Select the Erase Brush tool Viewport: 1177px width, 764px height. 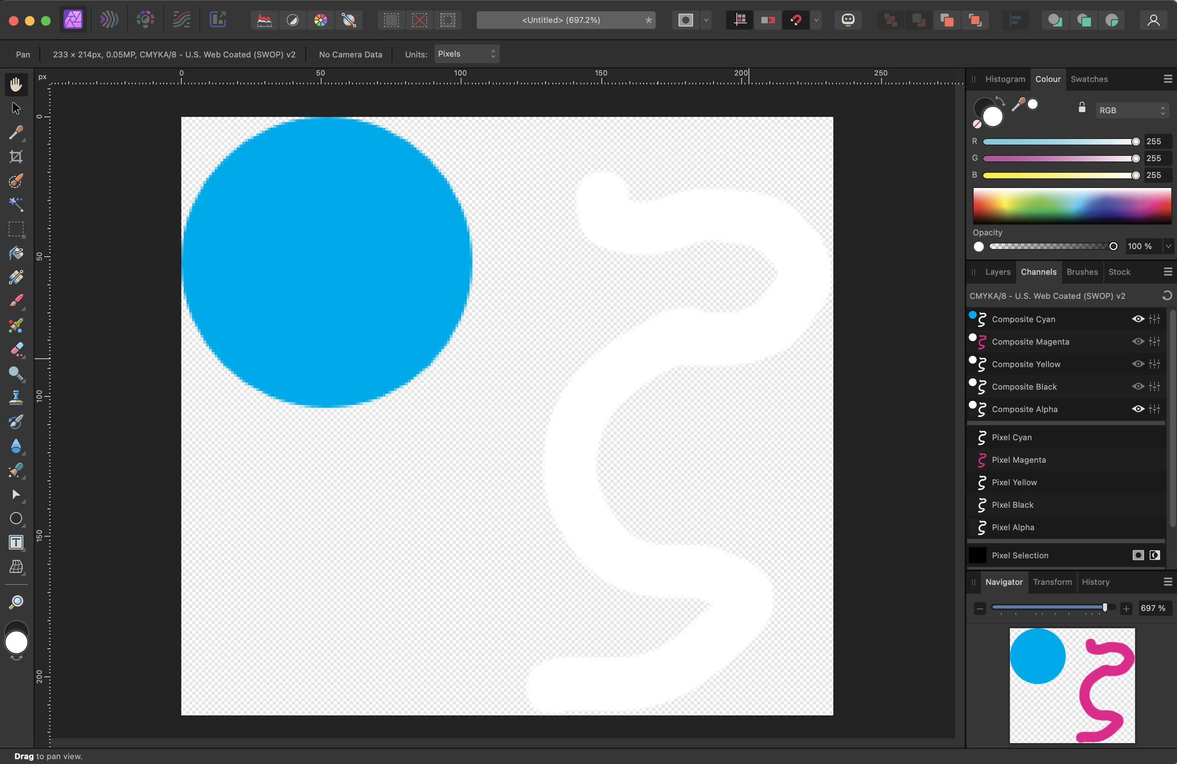click(16, 350)
